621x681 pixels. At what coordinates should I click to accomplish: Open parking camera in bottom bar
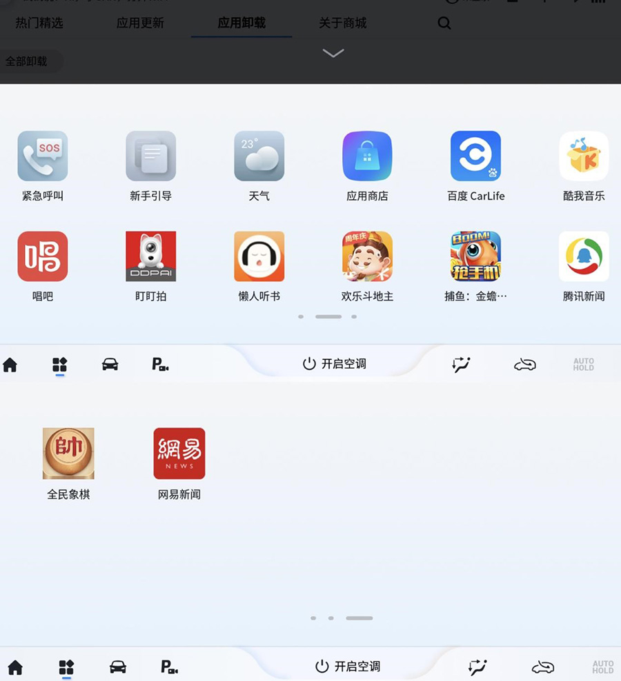pyautogui.click(x=169, y=667)
